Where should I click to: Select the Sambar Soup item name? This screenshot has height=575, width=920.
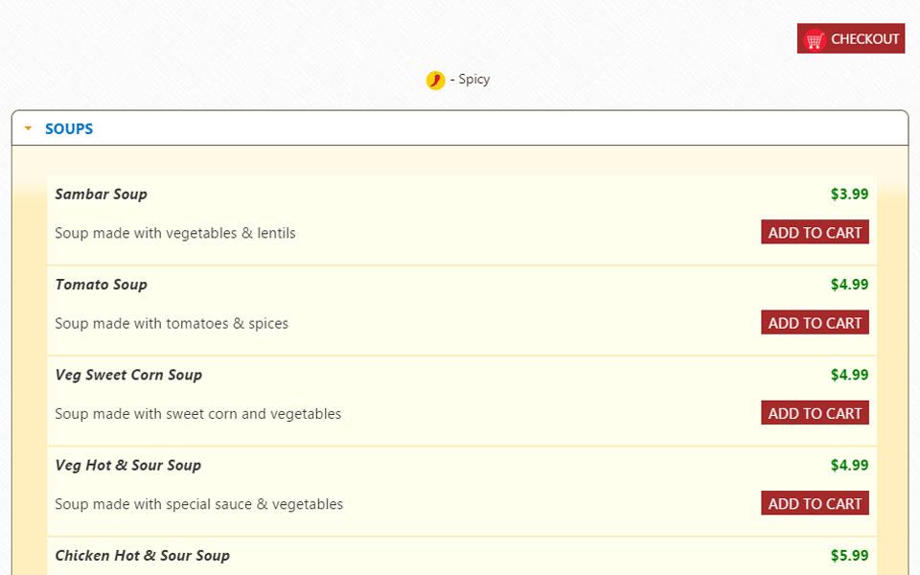(101, 194)
